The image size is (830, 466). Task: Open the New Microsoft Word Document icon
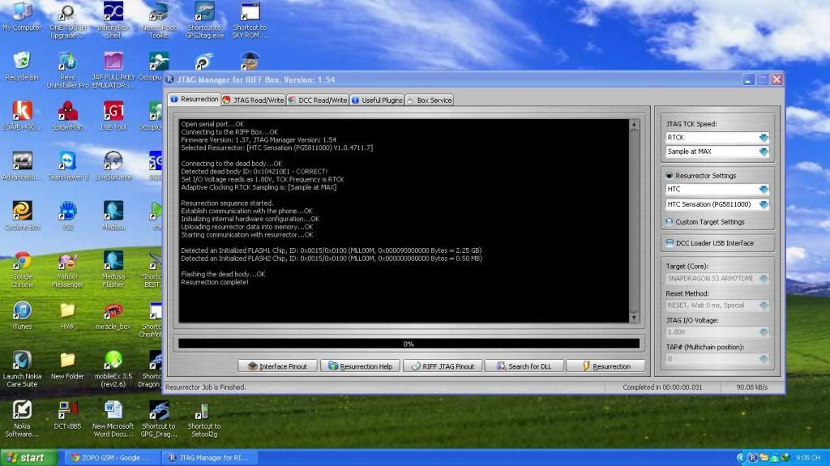pyautogui.click(x=113, y=418)
